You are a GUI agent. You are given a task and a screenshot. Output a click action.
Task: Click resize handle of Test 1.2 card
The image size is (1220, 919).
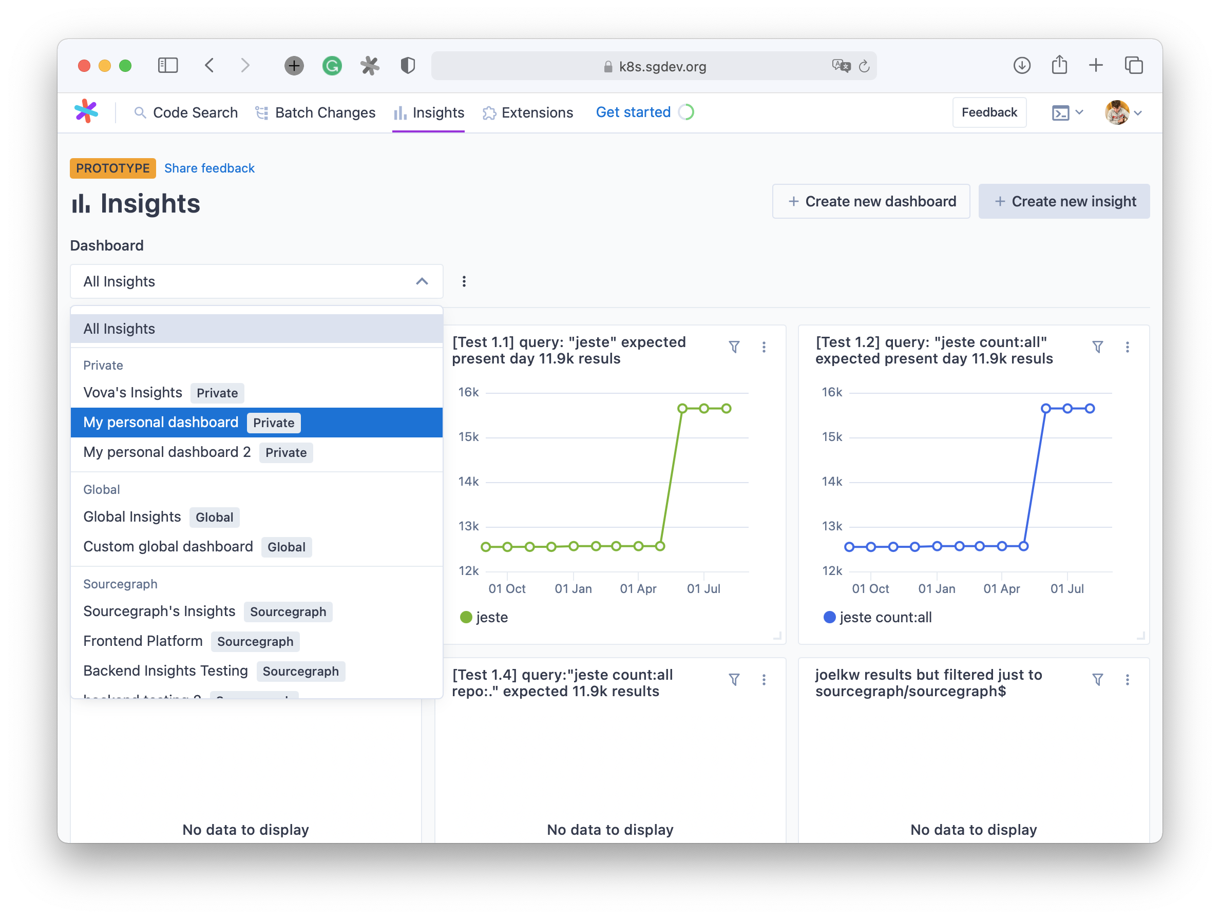click(x=1140, y=636)
